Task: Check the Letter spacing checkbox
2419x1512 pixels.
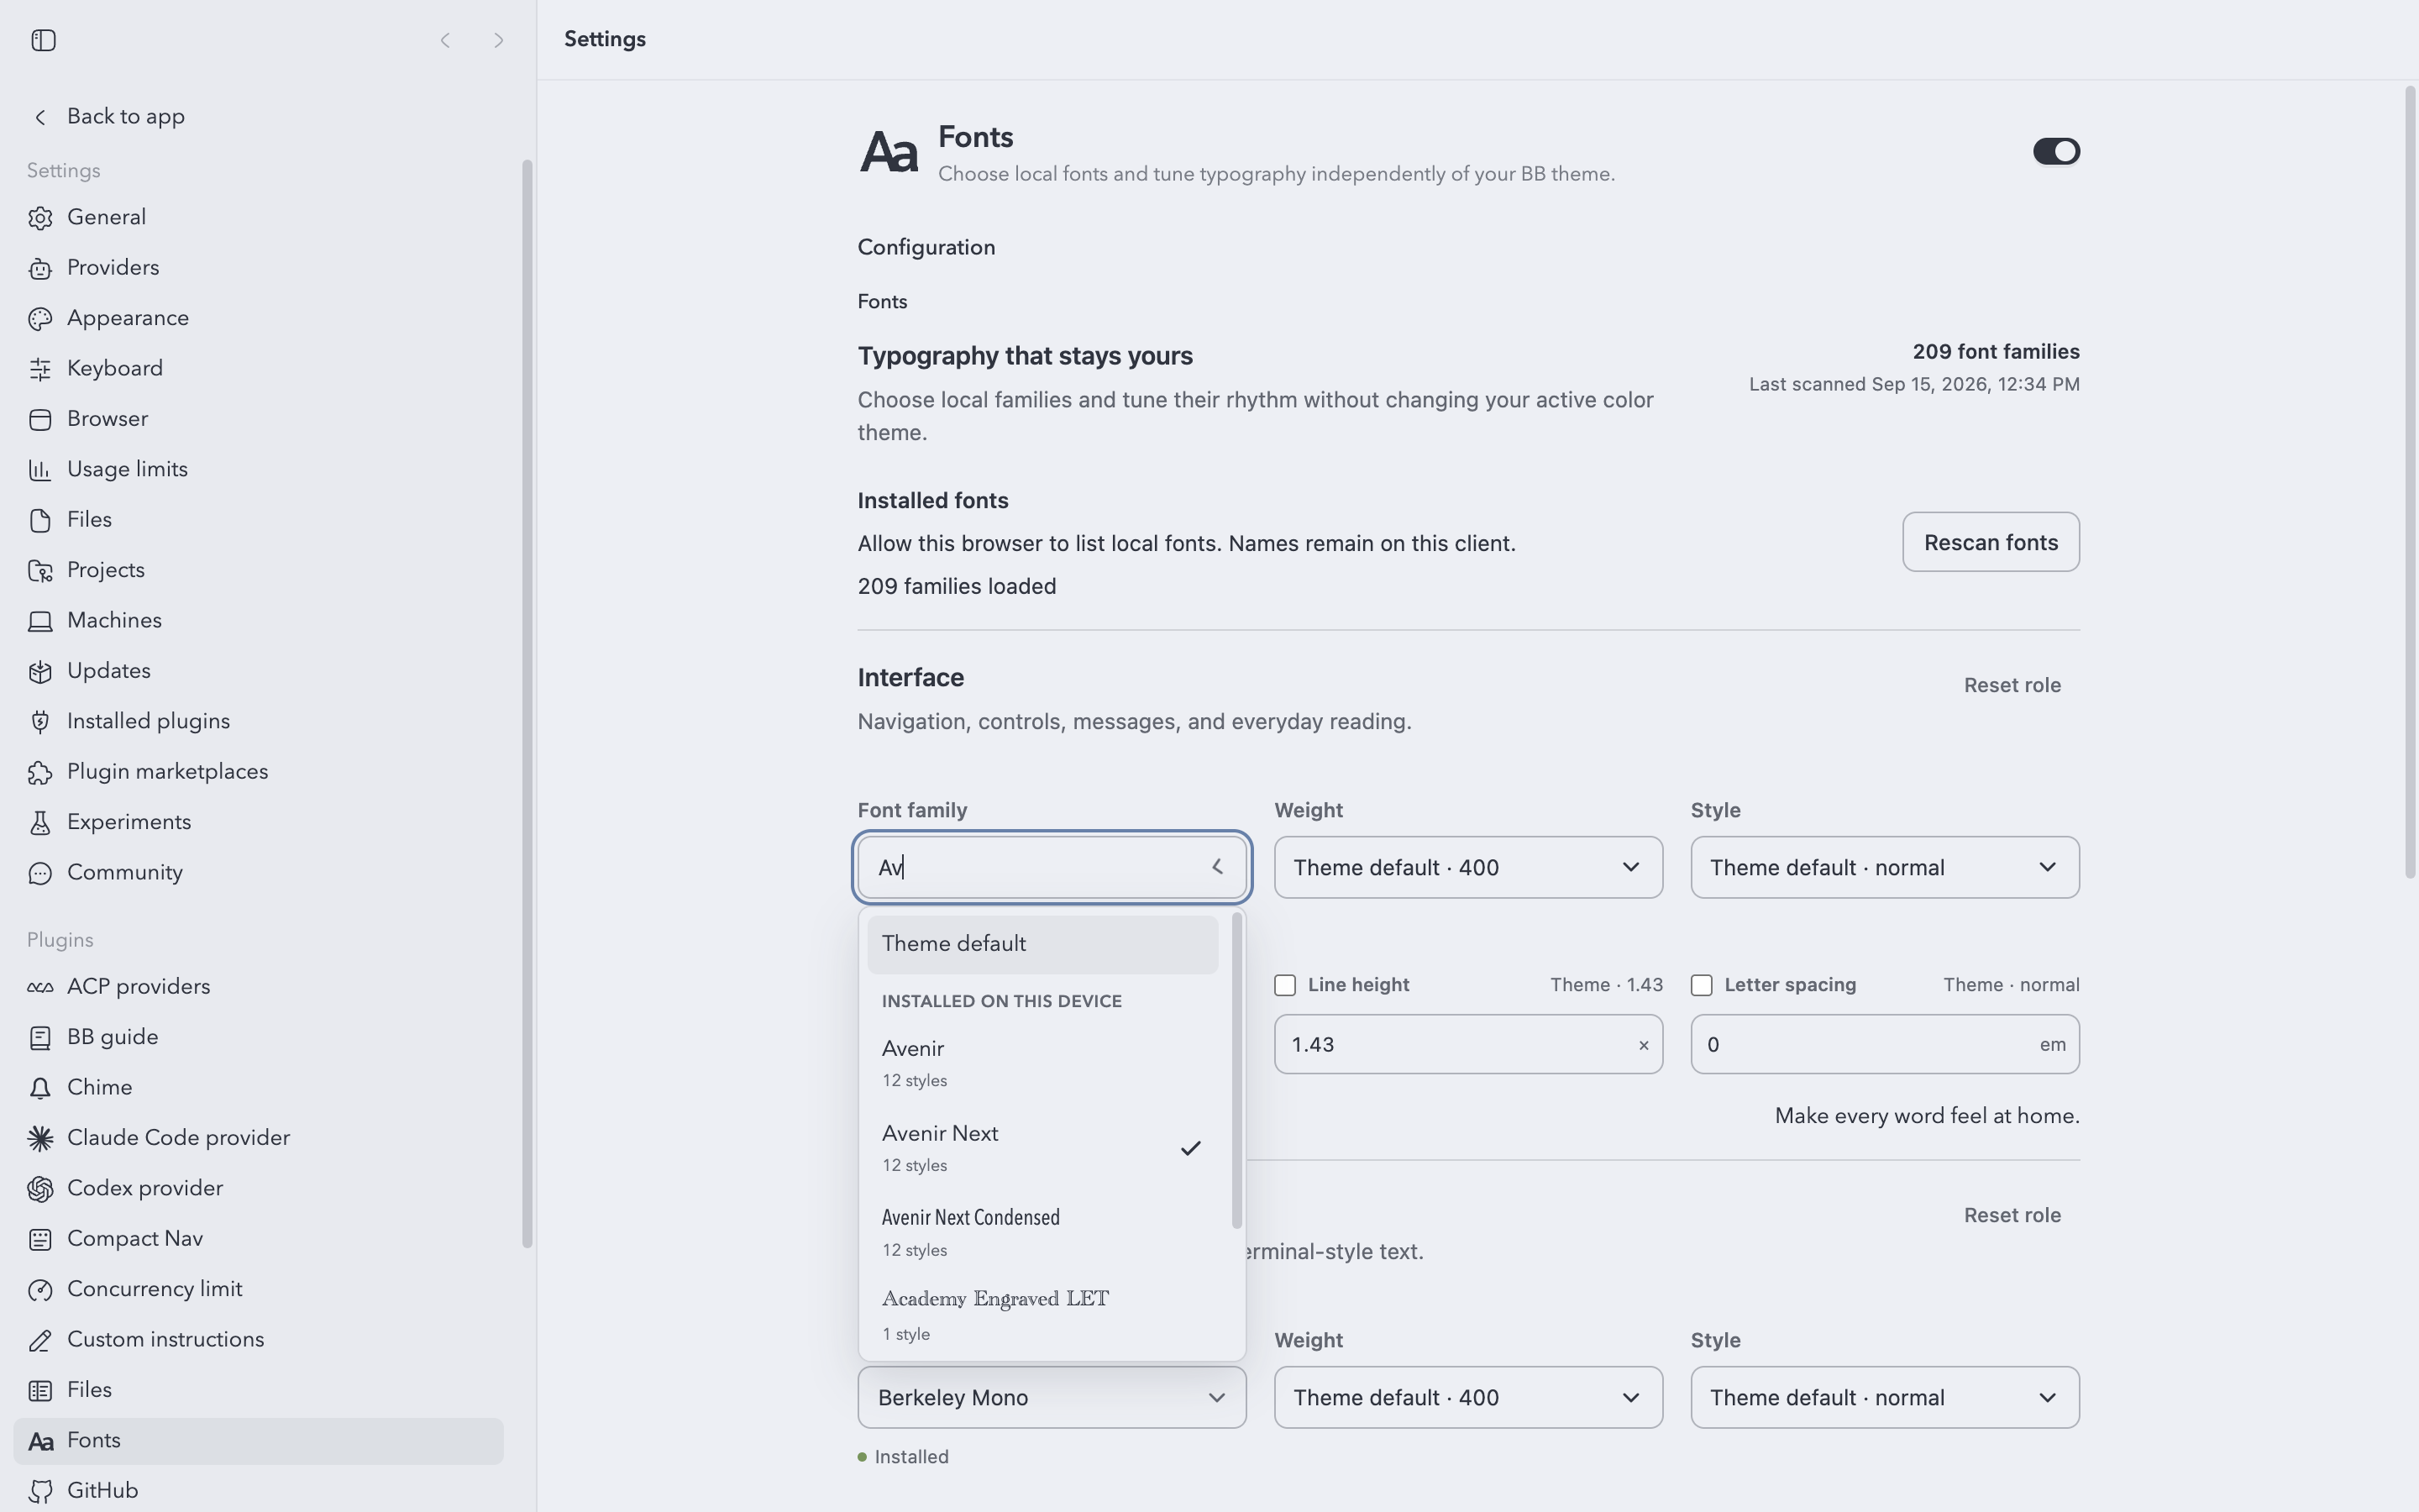Action: click(1702, 985)
